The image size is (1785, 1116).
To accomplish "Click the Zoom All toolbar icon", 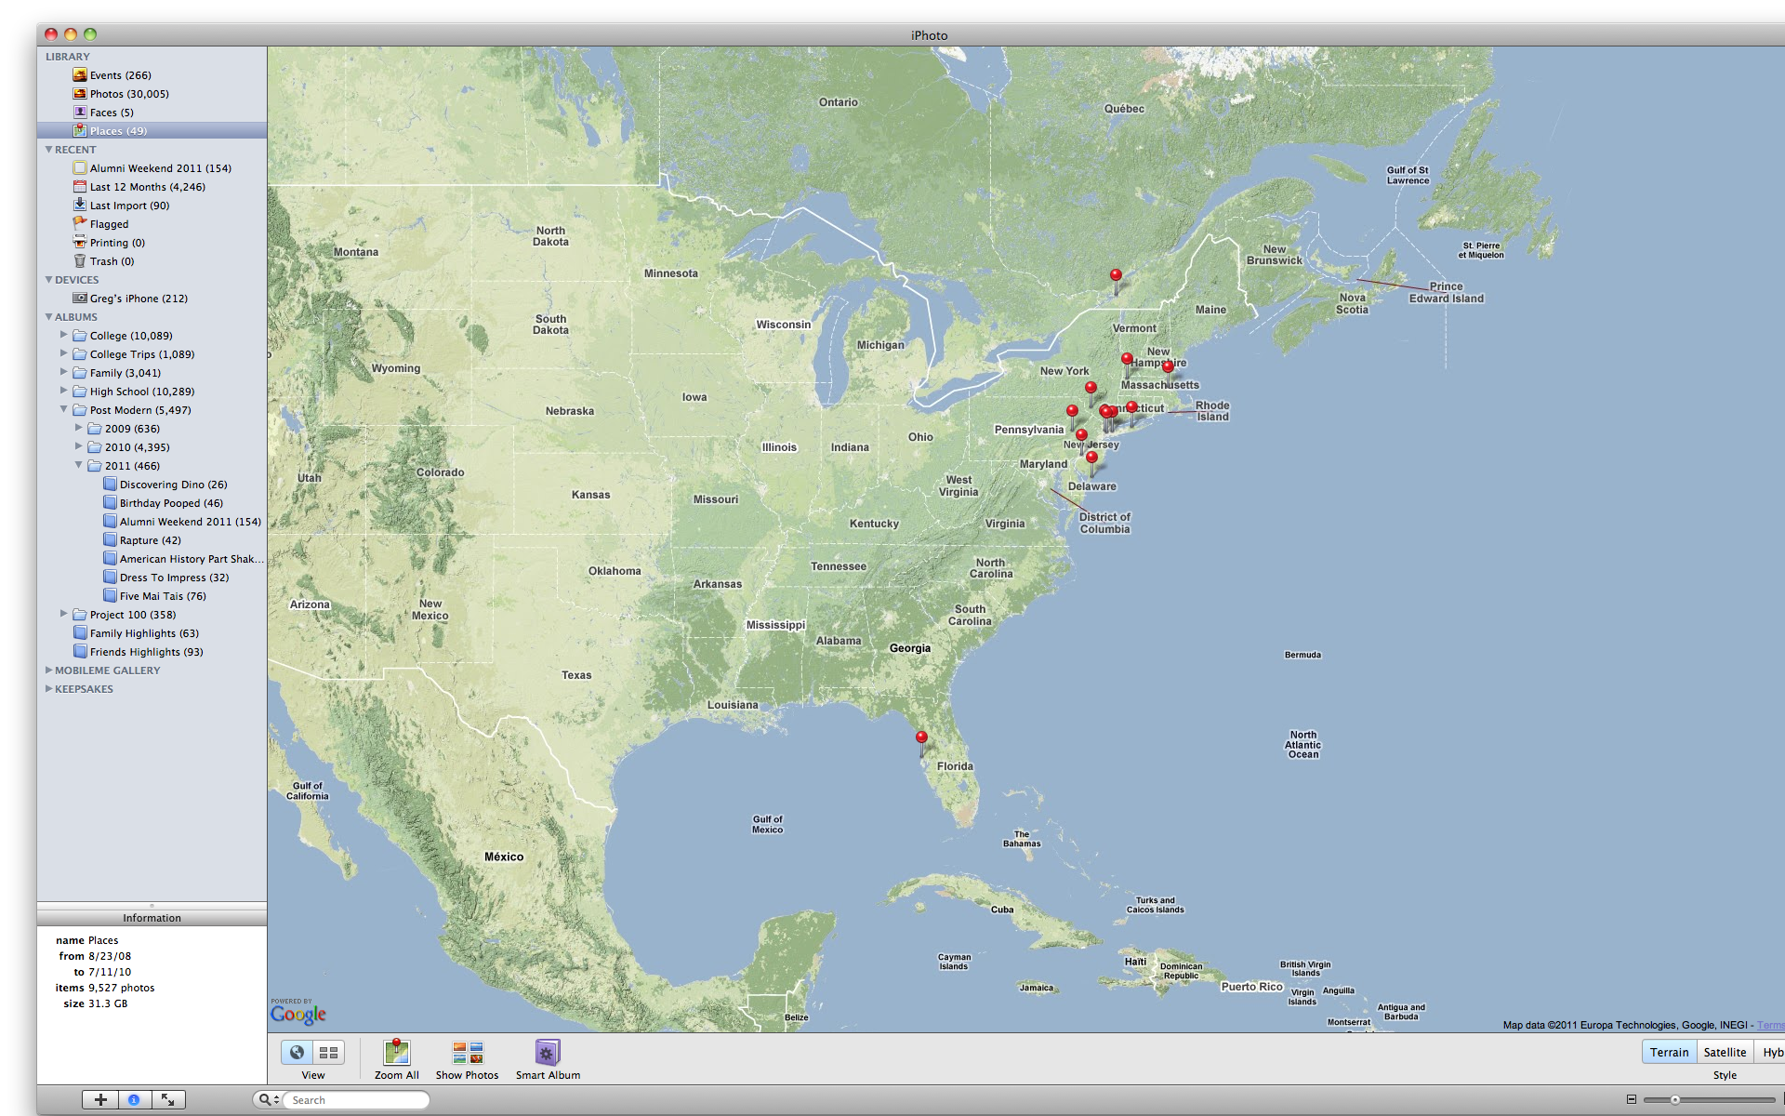I will click(x=397, y=1053).
